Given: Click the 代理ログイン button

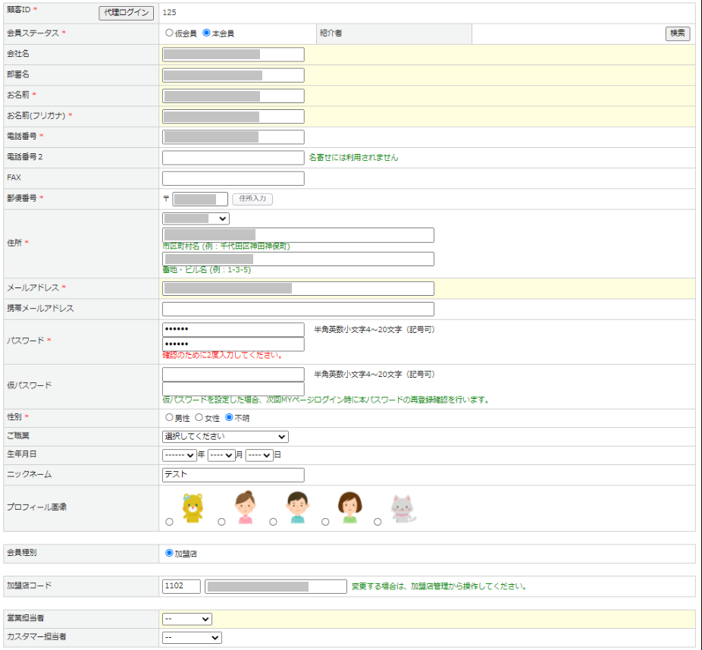Looking at the screenshot, I should (x=127, y=13).
